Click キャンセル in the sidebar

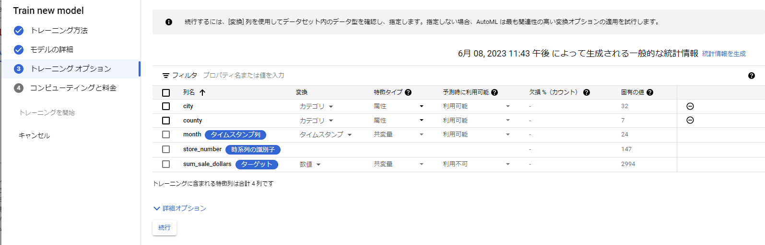34,136
